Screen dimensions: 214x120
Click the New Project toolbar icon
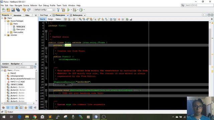point(8,10)
